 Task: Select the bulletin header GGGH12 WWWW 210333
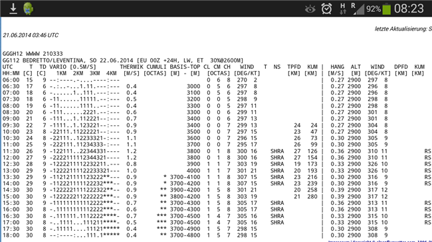[x=33, y=54]
